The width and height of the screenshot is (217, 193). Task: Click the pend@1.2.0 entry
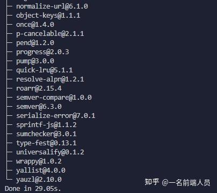tap(35, 43)
